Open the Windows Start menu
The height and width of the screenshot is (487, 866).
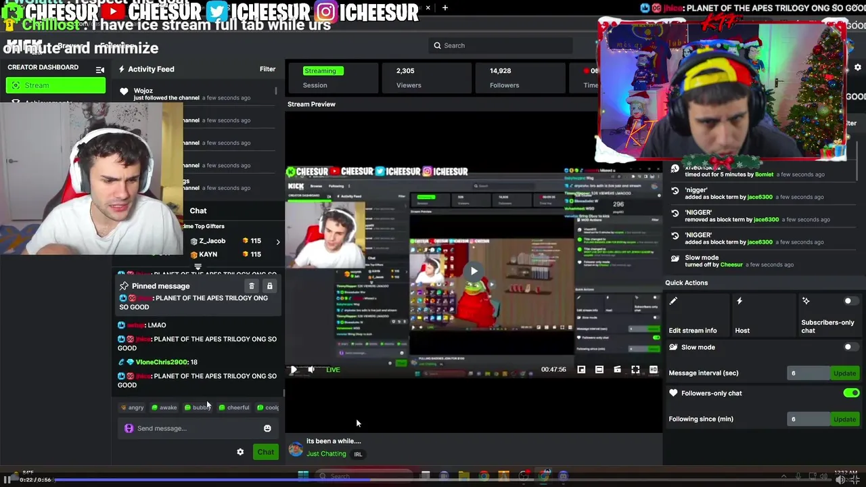click(302, 476)
